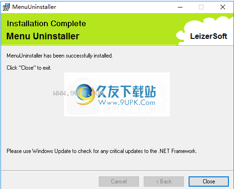Click the successfully installed message line
The height and width of the screenshot is (189, 234).
(59, 56)
